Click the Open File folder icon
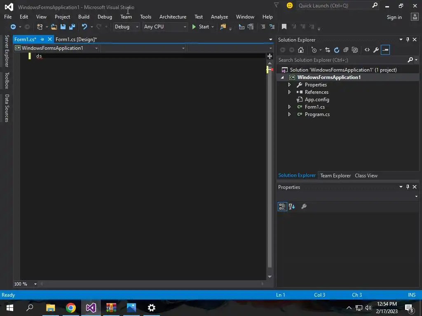 pos(54,27)
